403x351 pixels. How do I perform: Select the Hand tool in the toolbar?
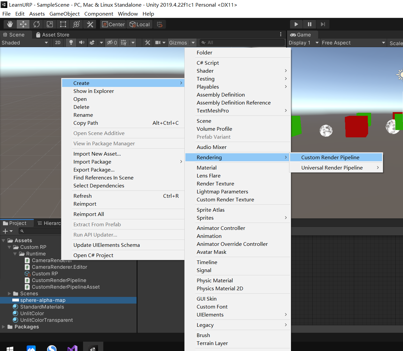tap(10, 24)
